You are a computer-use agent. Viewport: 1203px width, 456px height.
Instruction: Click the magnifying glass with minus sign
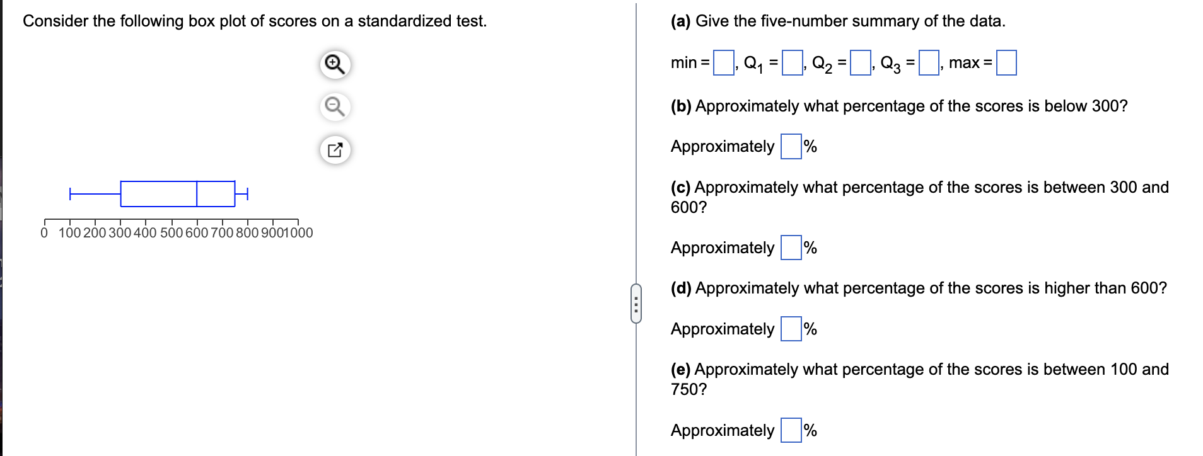(x=335, y=106)
